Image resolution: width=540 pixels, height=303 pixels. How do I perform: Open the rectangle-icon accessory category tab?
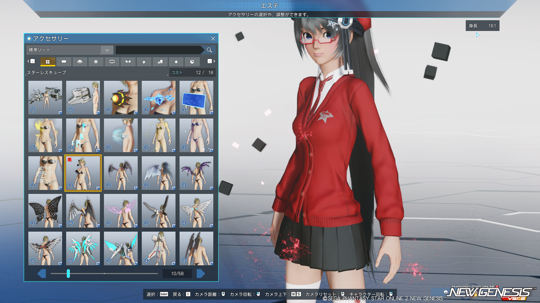click(x=64, y=61)
